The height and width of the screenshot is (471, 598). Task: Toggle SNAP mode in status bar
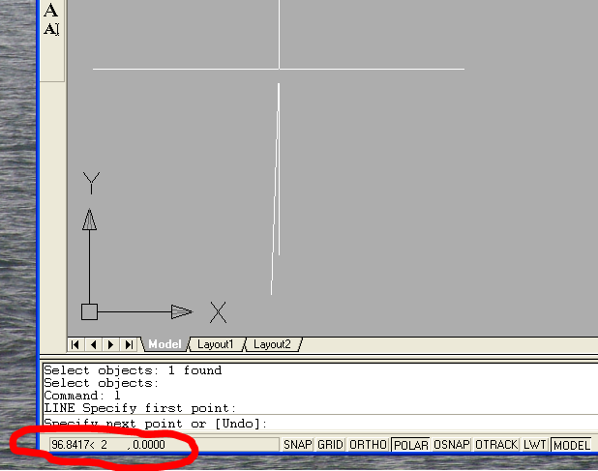[297, 445]
